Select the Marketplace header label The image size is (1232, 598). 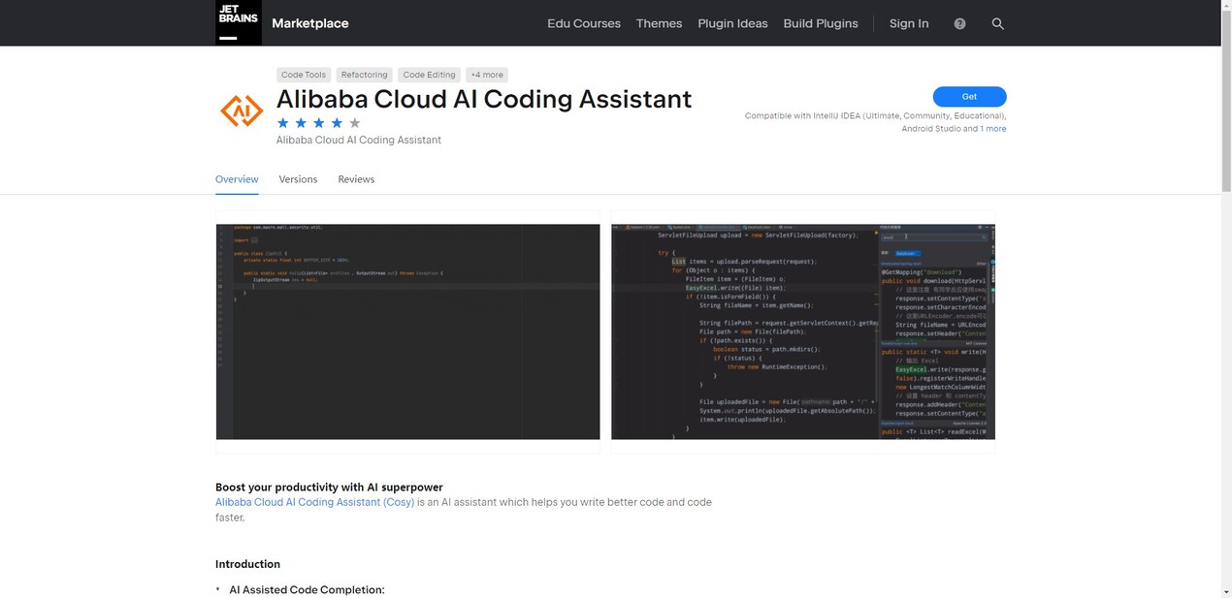[x=309, y=22]
